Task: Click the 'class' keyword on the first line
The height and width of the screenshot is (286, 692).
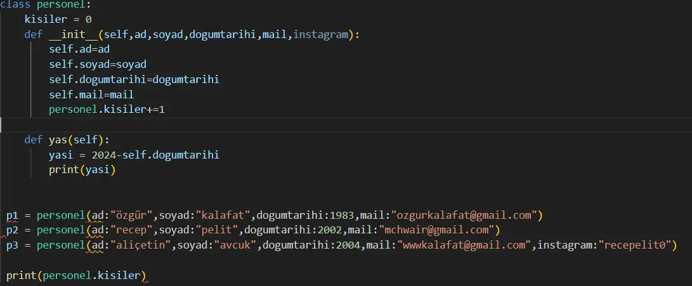Action: point(15,4)
